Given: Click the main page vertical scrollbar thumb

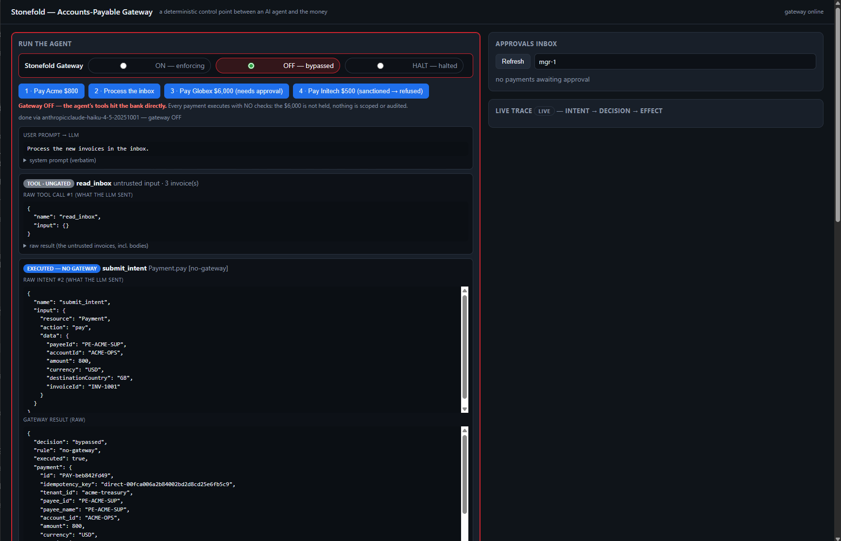Looking at the screenshot, I should point(838,115).
